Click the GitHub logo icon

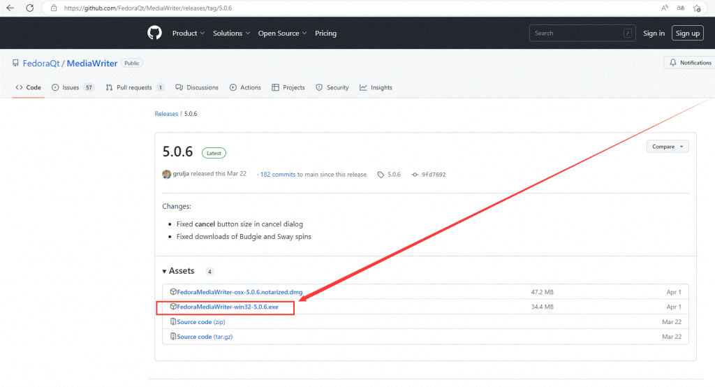154,33
